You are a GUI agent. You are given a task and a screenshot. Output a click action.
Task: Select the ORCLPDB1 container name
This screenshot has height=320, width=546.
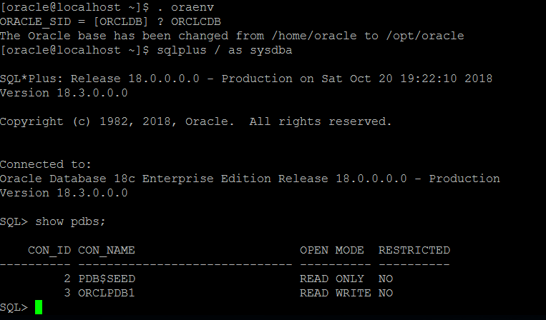(x=106, y=293)
